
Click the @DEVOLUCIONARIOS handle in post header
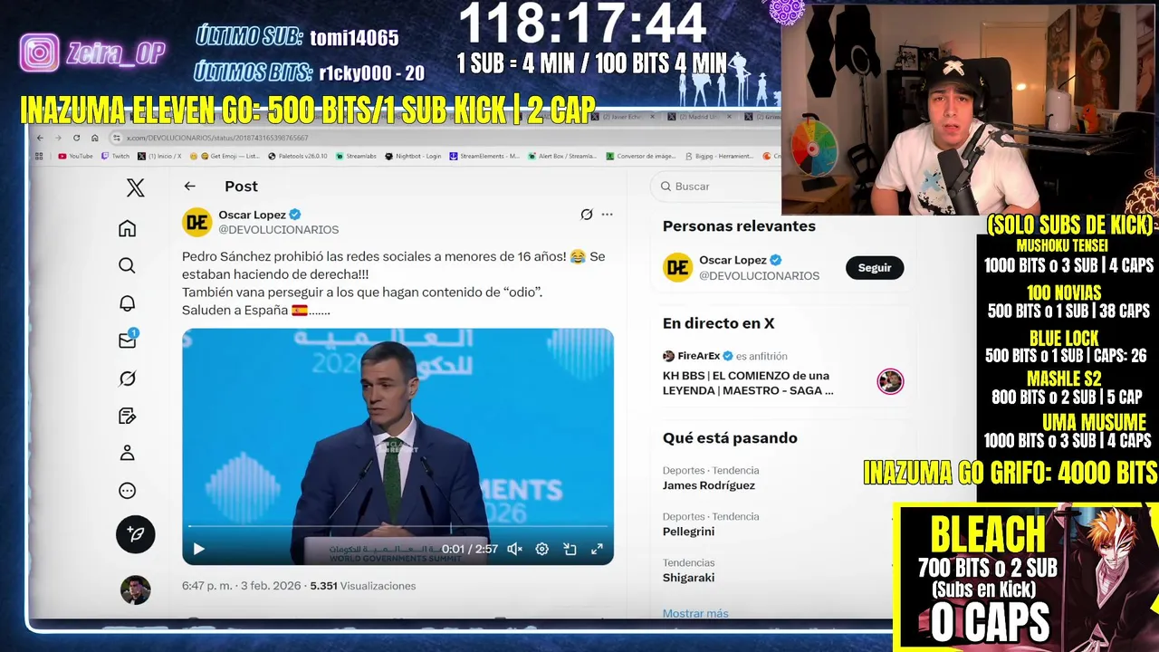pos(279,230)
